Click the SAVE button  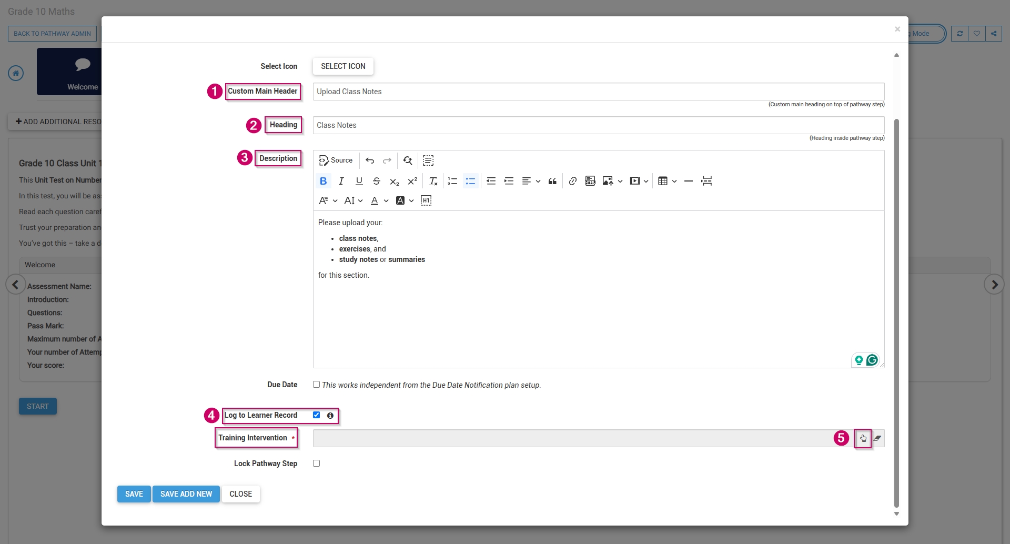[x=134, y=494]
